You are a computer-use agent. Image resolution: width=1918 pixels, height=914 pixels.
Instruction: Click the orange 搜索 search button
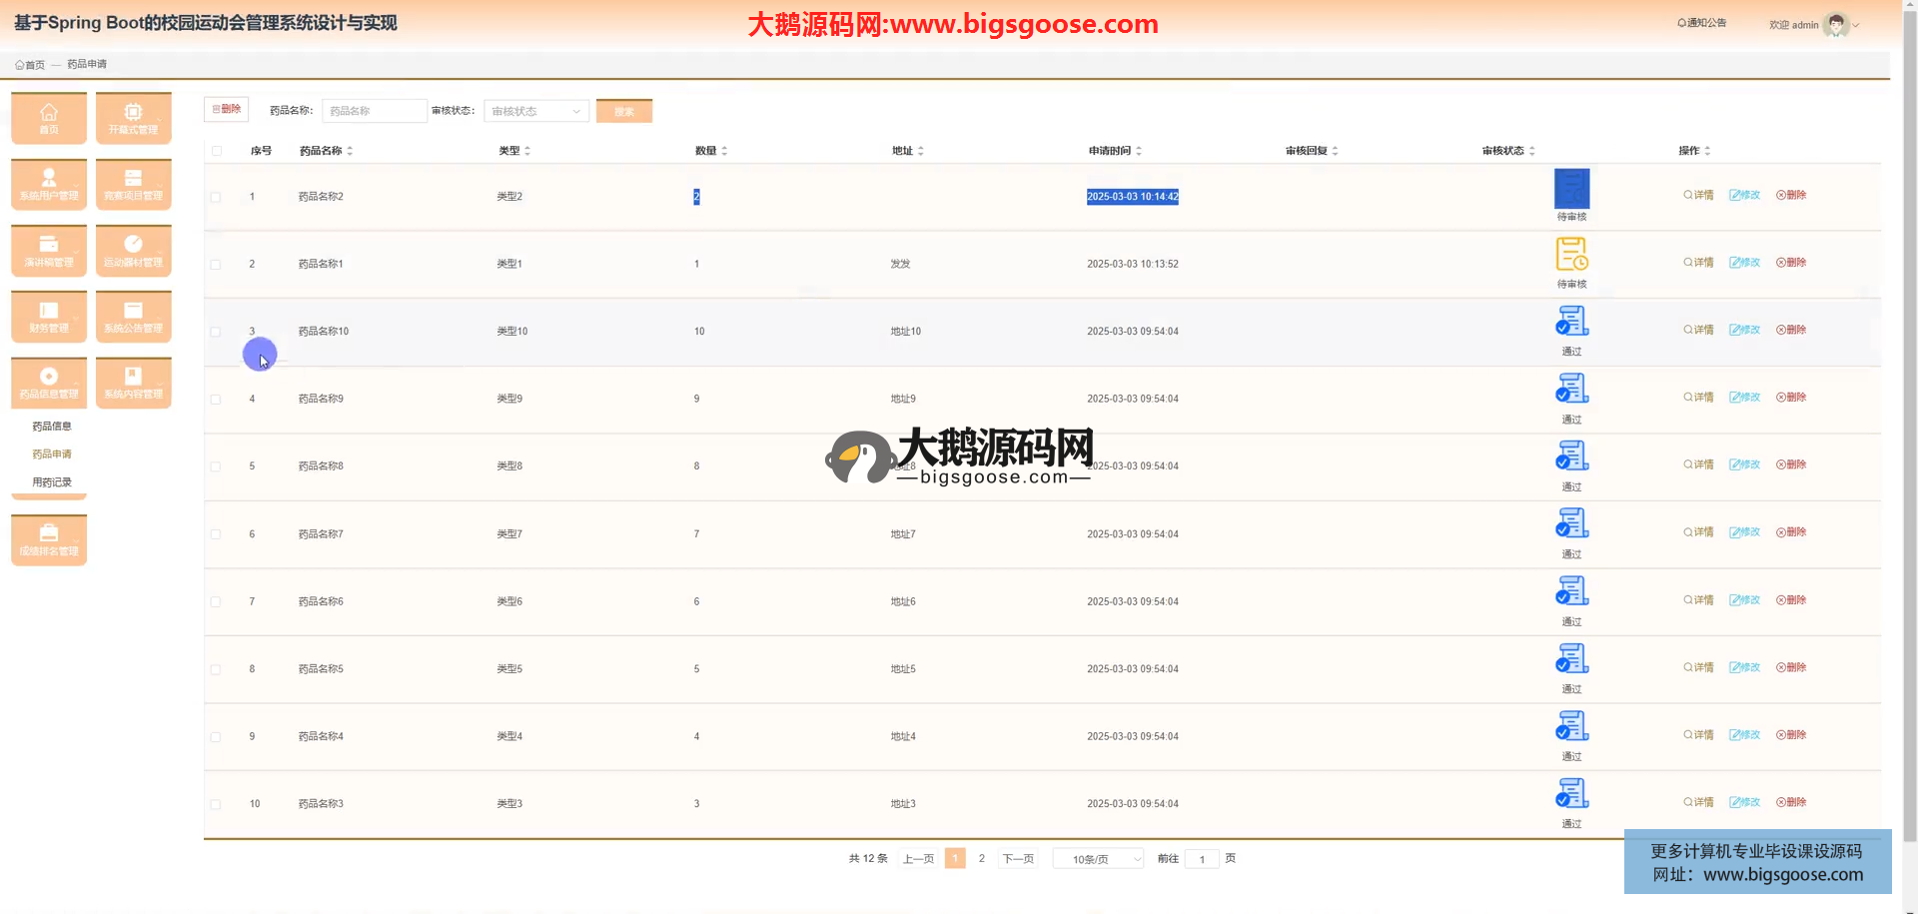point(623,111)
